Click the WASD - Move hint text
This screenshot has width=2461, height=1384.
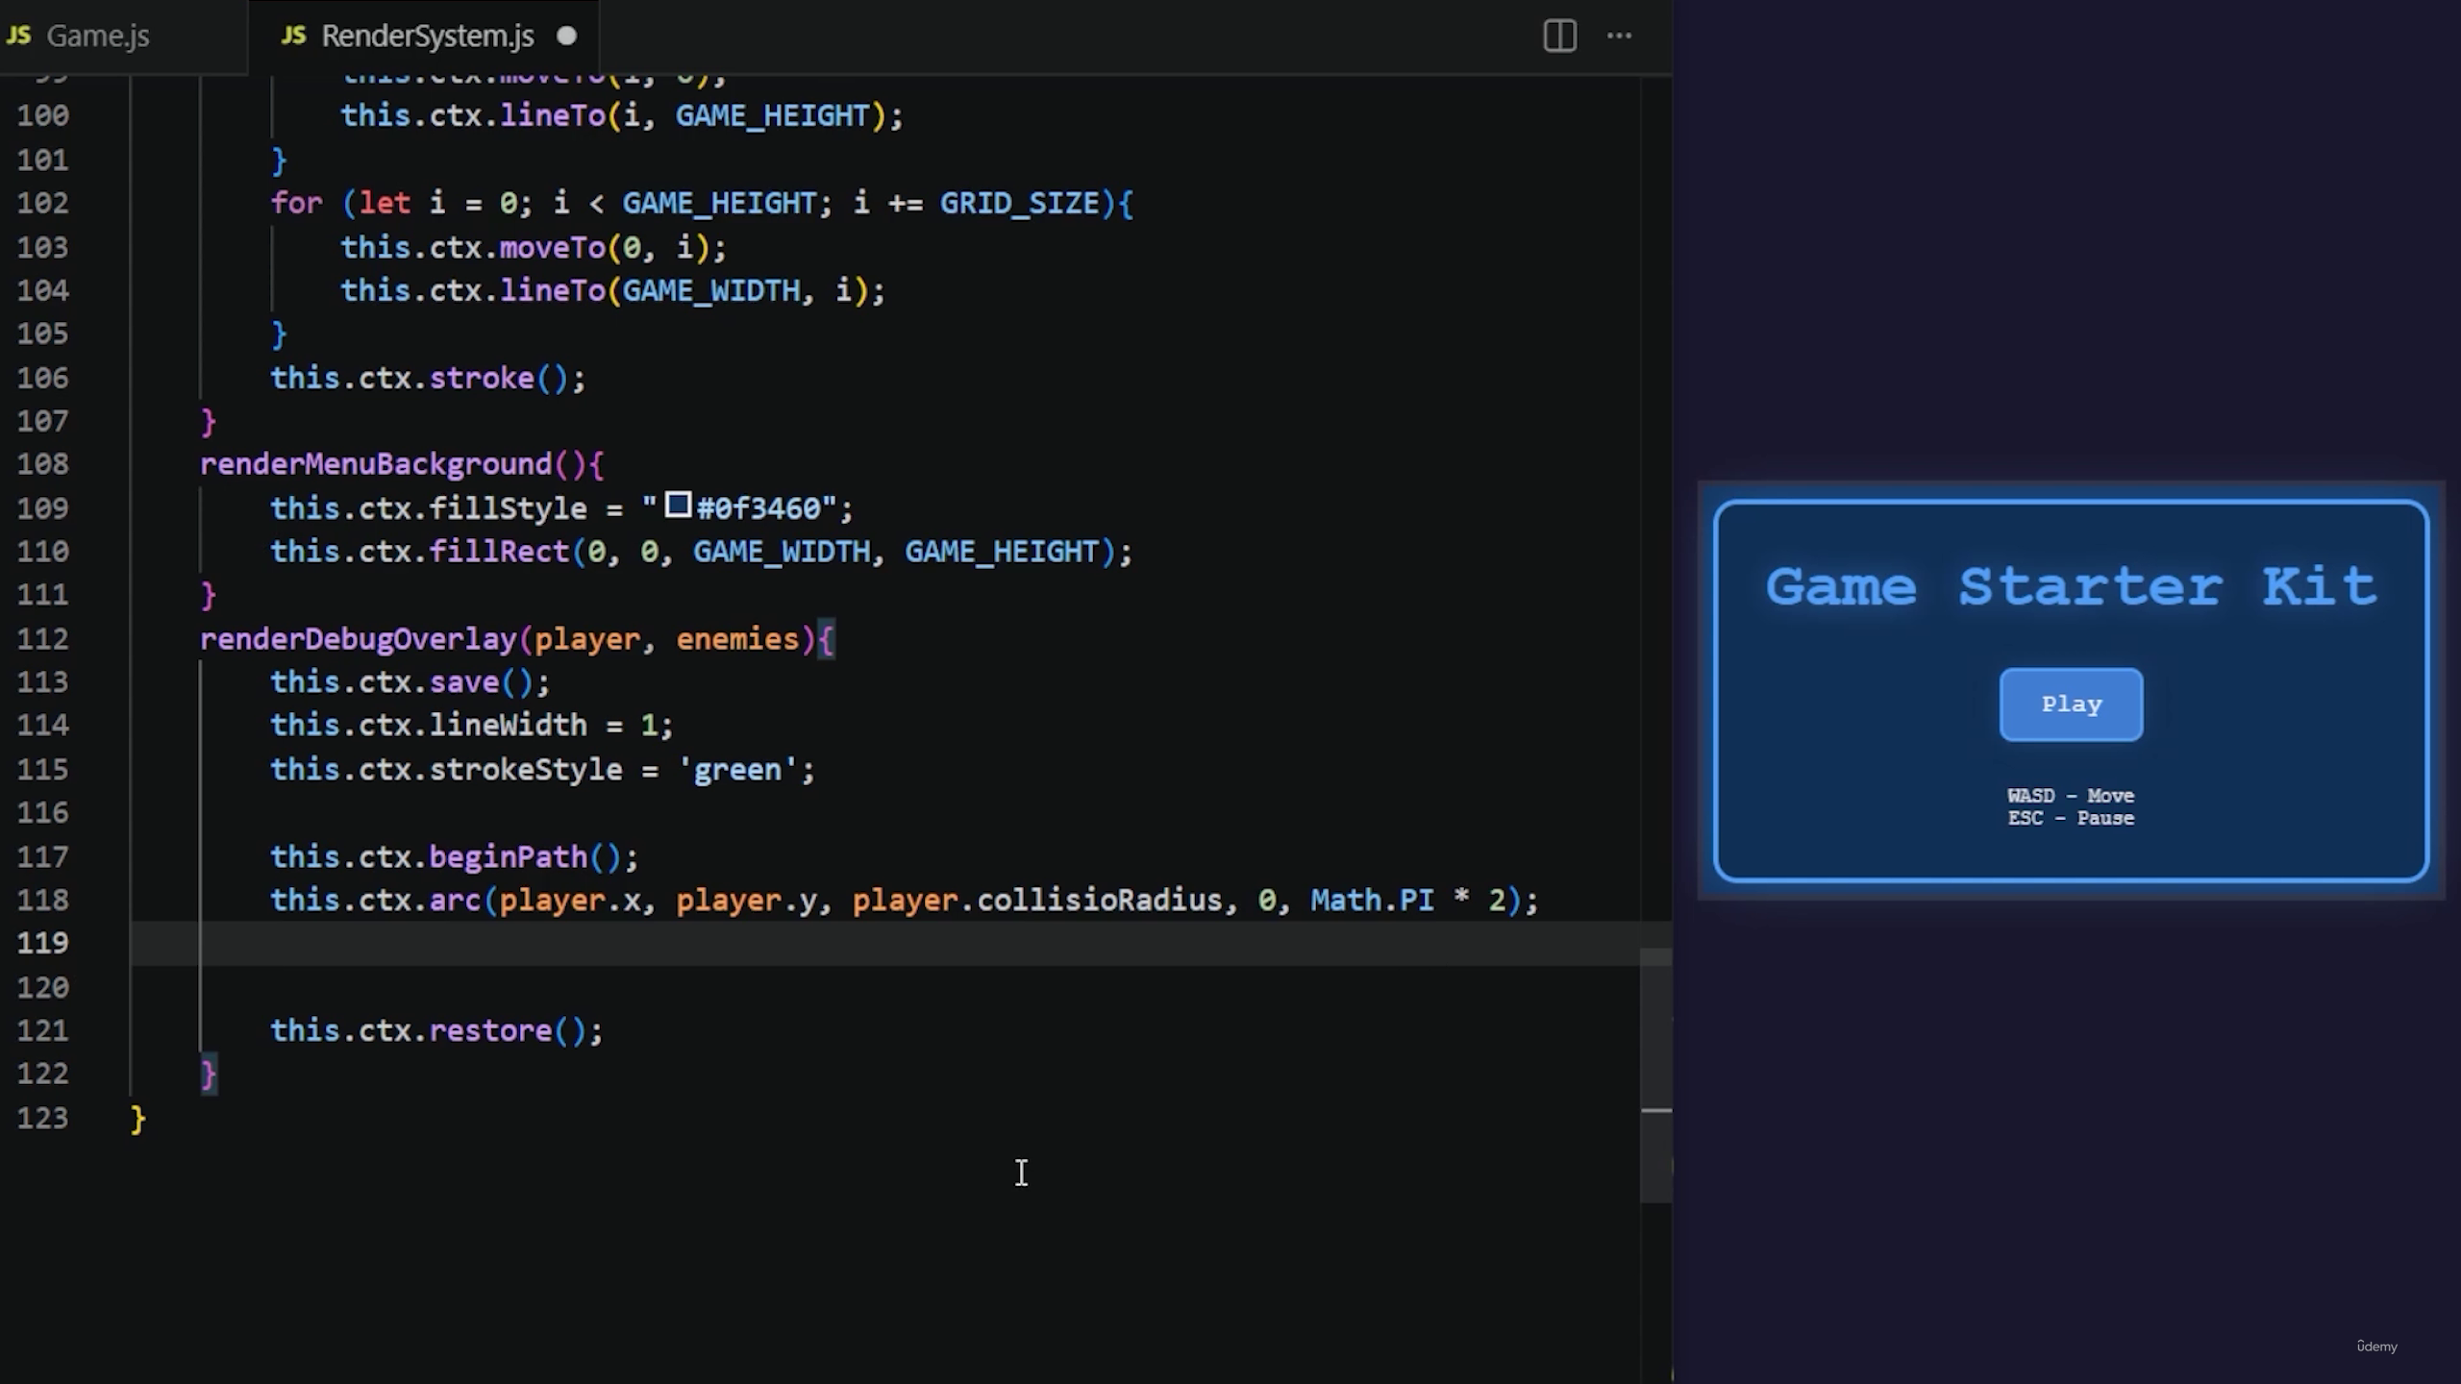2071,796
